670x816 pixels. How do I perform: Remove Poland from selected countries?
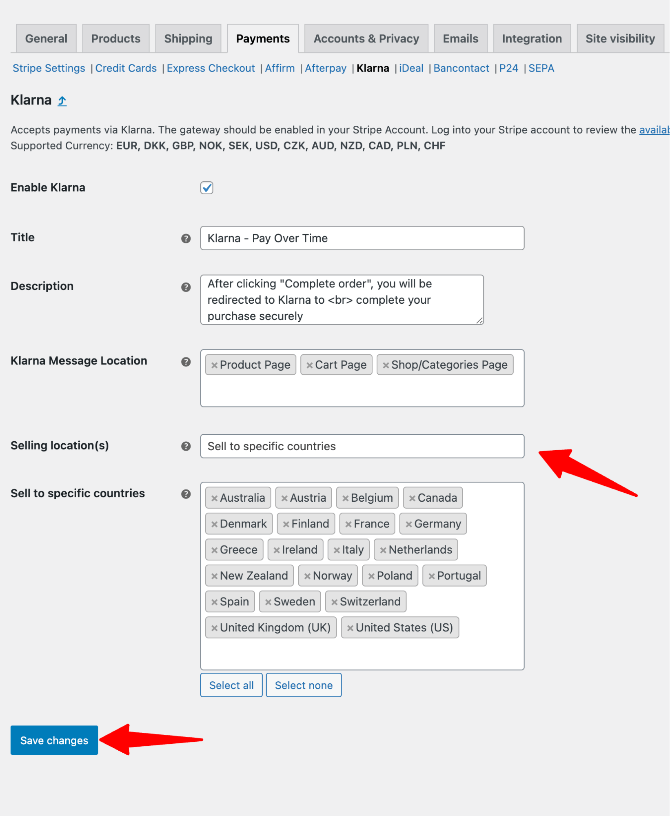371,576
